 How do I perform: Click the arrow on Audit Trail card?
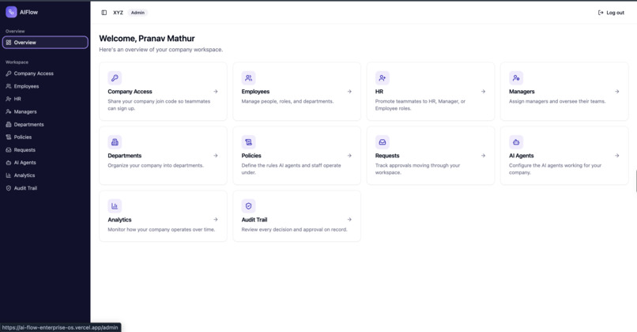349,220
